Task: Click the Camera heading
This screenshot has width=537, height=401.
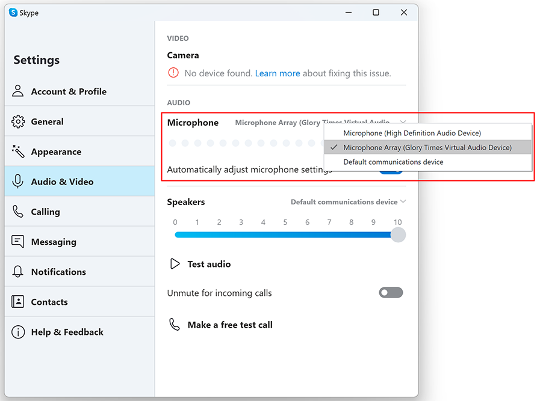Action: pyautogui.click(x=183, y=55)
